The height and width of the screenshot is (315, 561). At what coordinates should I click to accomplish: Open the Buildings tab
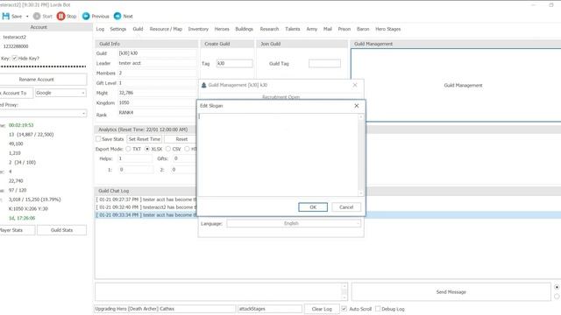[244, 29]
